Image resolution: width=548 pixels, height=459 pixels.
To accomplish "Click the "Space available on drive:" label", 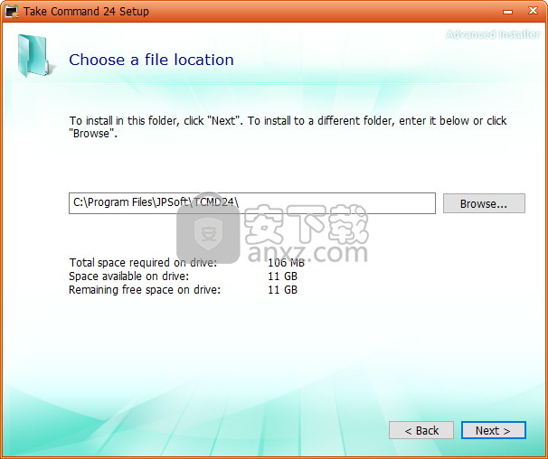I will click(x=128, y=276).
